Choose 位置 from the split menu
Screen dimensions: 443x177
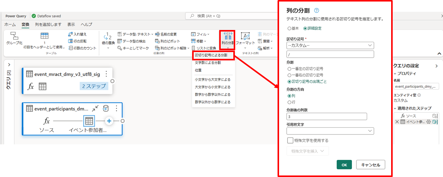point(213,70)
